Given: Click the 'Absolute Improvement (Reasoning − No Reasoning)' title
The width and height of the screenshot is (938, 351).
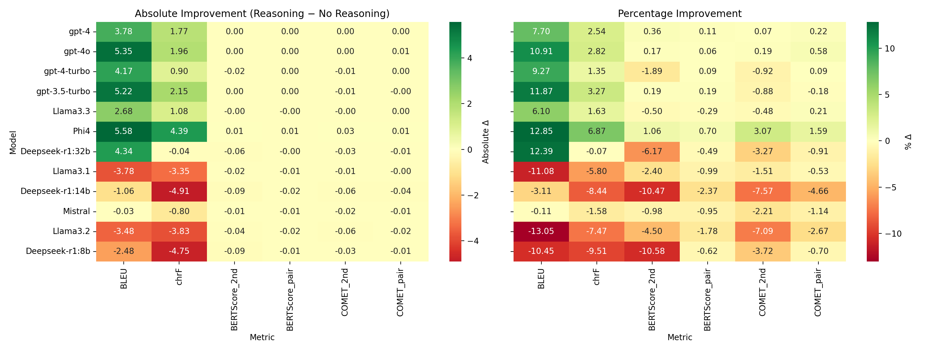Looking at the screenshot, I should 262,14.
